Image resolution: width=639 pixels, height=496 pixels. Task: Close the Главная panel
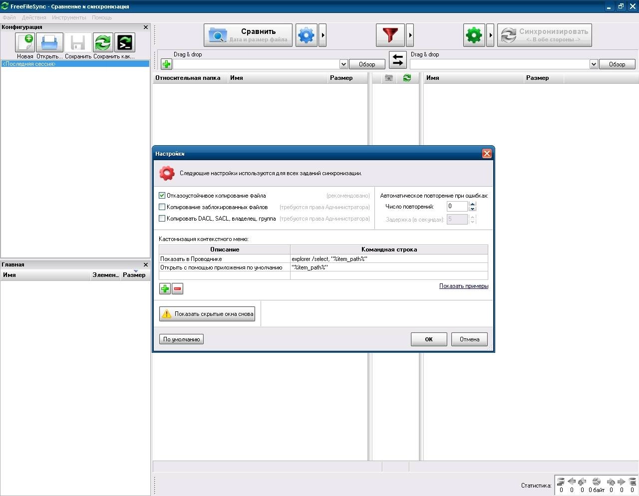coord(146,264)
